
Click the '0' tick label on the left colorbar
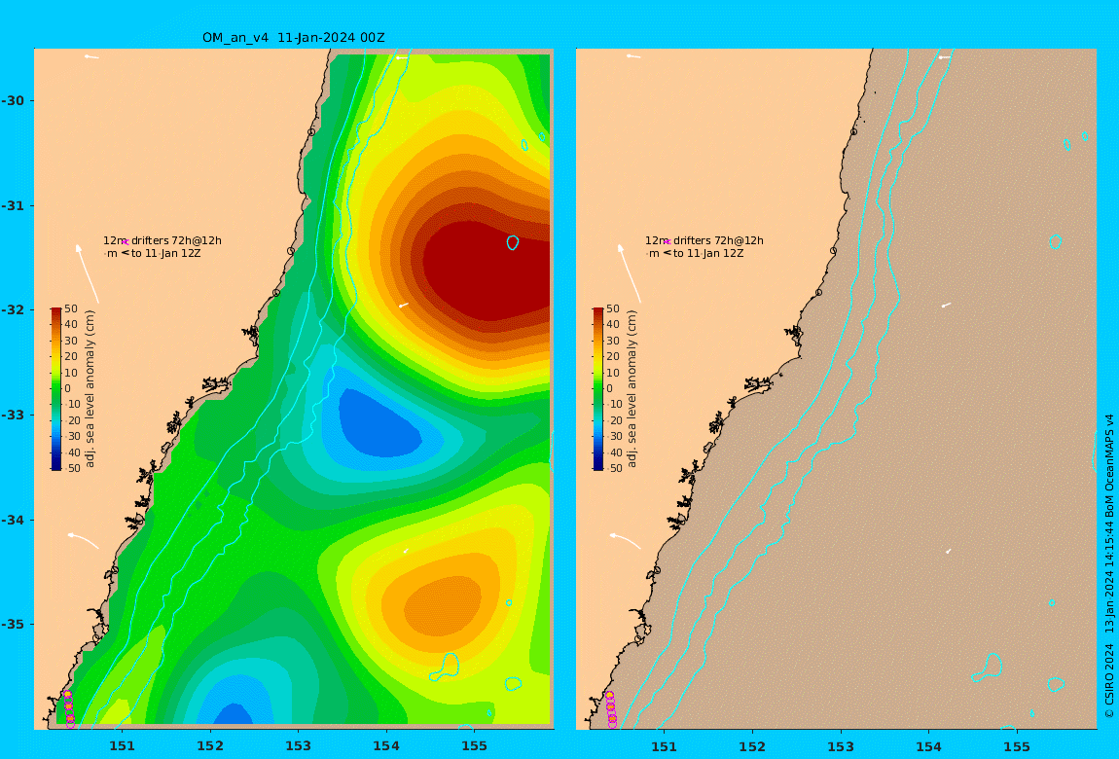click(x=68, y=389)
